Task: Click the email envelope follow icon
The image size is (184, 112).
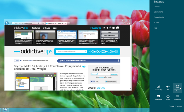Action: click(x=113, y=28)
